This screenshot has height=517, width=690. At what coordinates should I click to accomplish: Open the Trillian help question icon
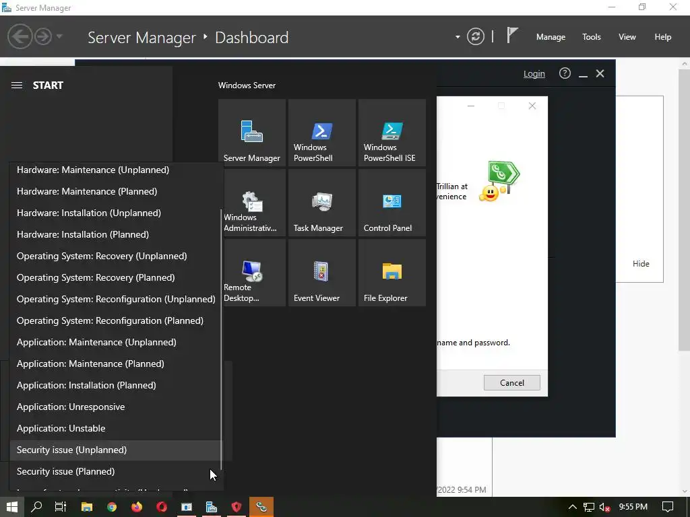565,73
